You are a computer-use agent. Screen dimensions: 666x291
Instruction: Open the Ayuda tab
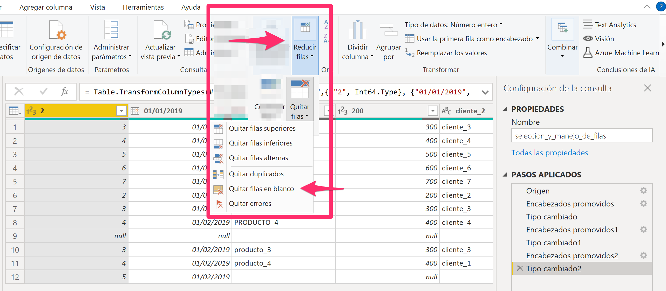click(191, 7)
